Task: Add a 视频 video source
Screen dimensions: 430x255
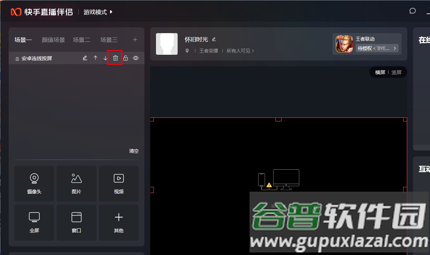Action: tap(119, 183)
